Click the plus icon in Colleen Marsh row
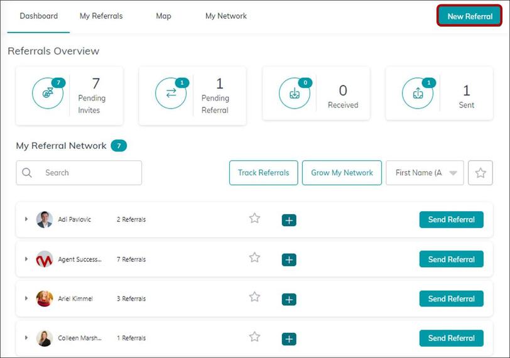This screenshot has height=358, width=510. point(289,339)
